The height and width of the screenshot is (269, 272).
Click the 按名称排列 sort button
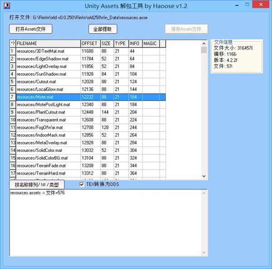pos(37,185)
